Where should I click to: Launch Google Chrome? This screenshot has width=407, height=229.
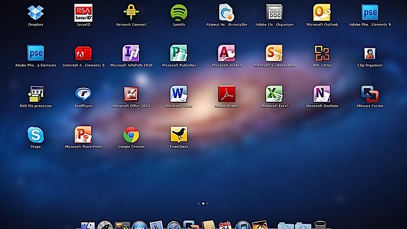coord(131,135)
